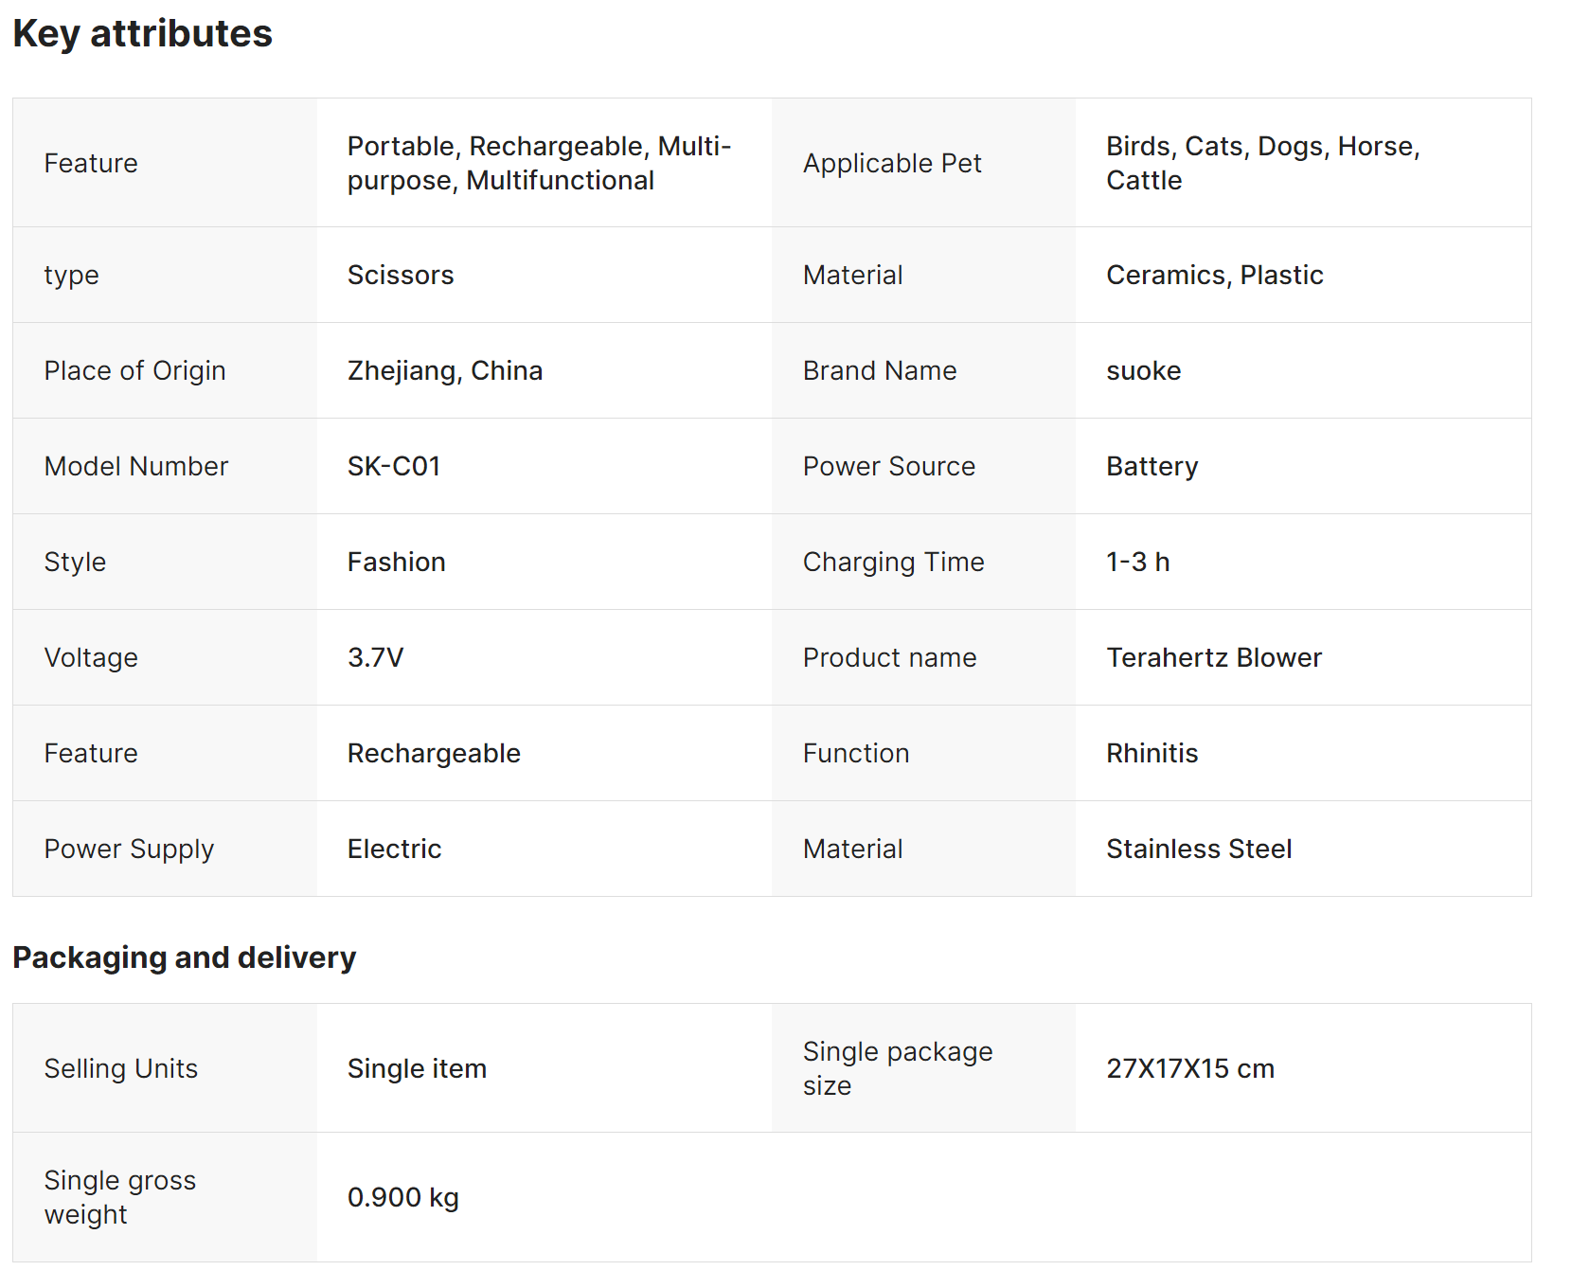Click the 3.7V voltage value
This screenshot has height=1288, width=1589.
[x=375, y=657]
